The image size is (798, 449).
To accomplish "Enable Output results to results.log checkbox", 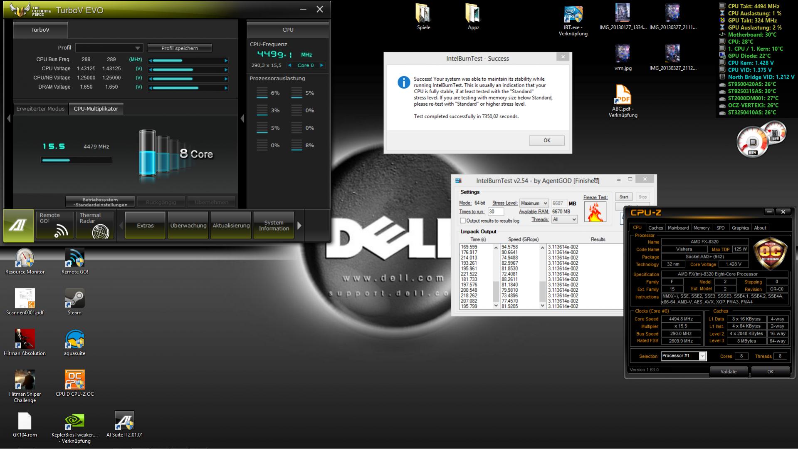I will tap(463, 221).
